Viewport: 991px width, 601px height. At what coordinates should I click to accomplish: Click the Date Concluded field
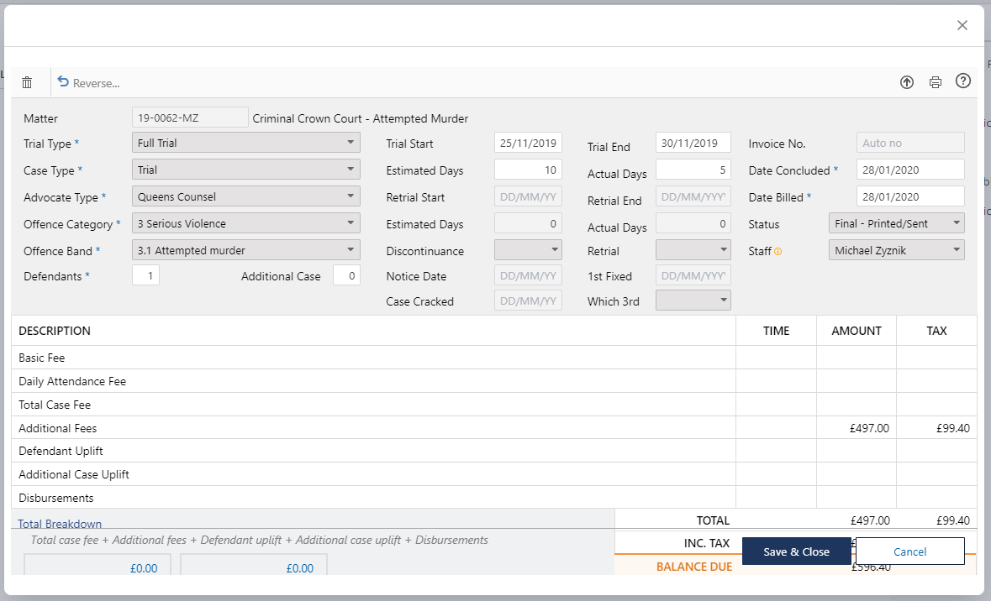tap(909, 170)
